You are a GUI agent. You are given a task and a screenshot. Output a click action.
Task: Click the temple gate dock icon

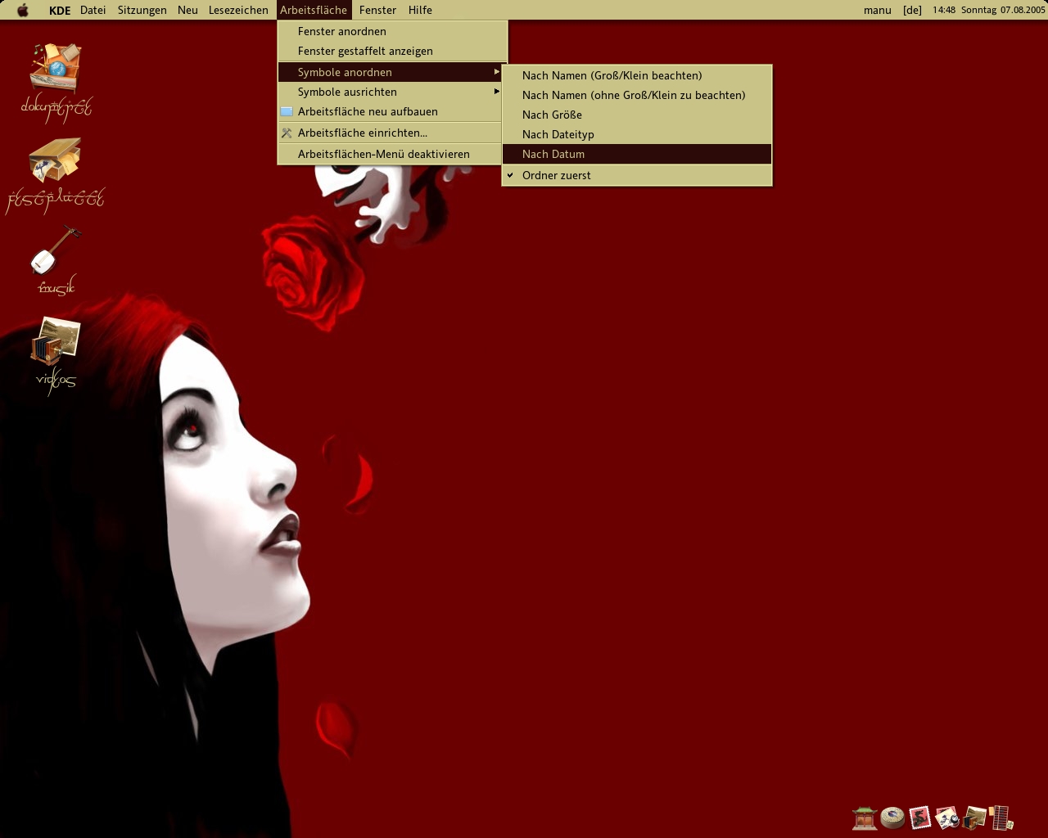tap(865, 818)
